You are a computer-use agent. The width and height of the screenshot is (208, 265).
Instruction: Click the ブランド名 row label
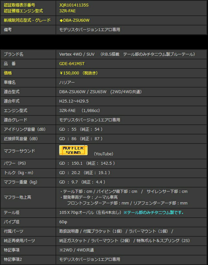click(x=14, y=54)
